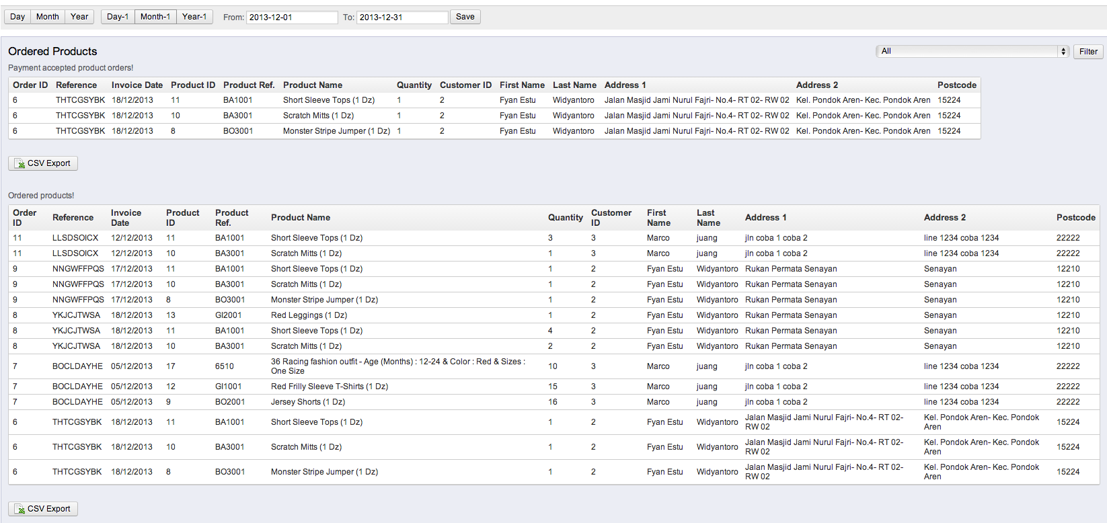Choose the Day-1 range option

(x=118, y=17)
